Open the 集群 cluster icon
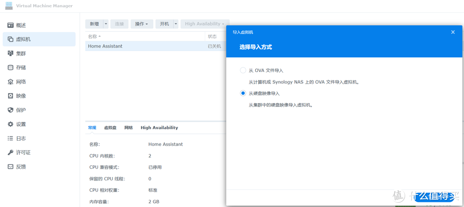This screenshot has height=207, width=464. (x=11, y=54)
